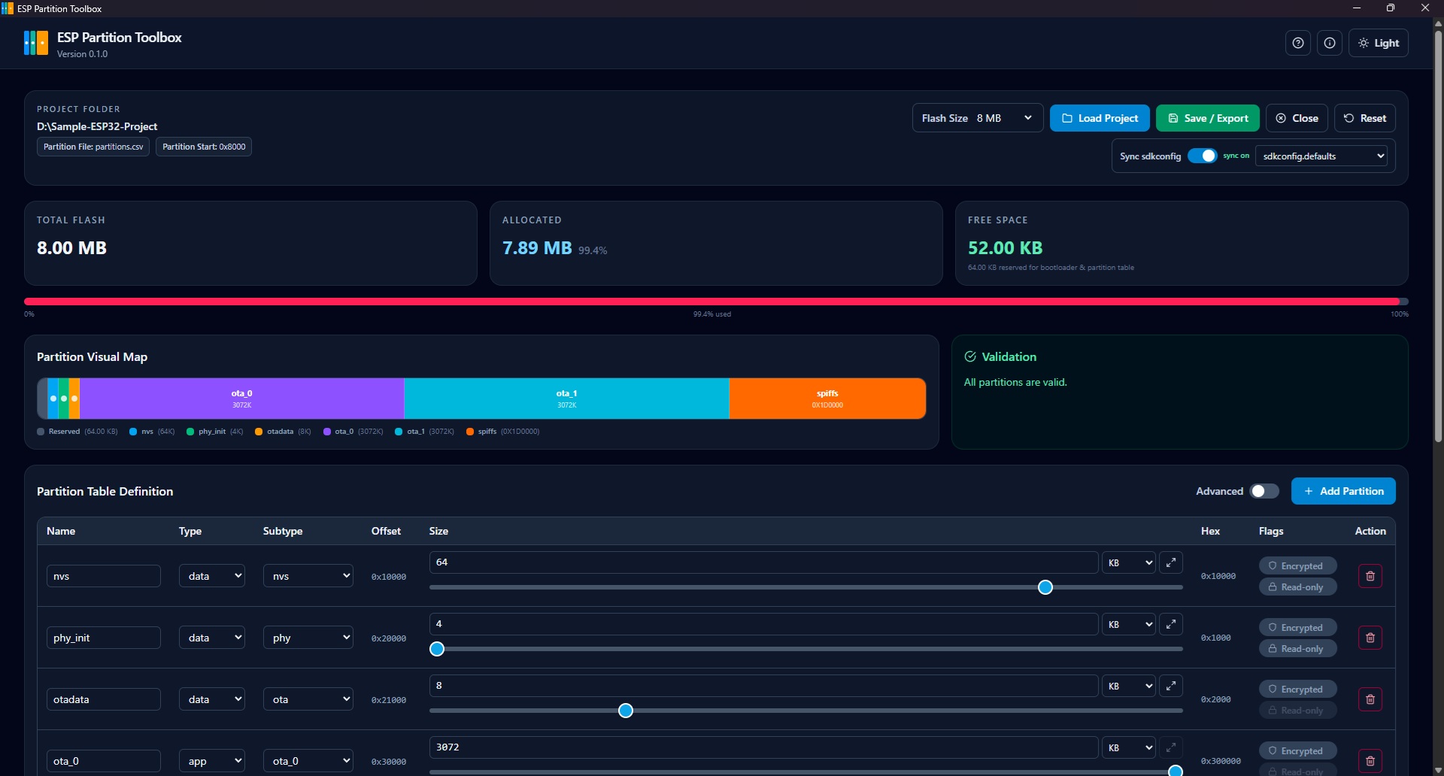Delete the nvs partition row

1370,576
